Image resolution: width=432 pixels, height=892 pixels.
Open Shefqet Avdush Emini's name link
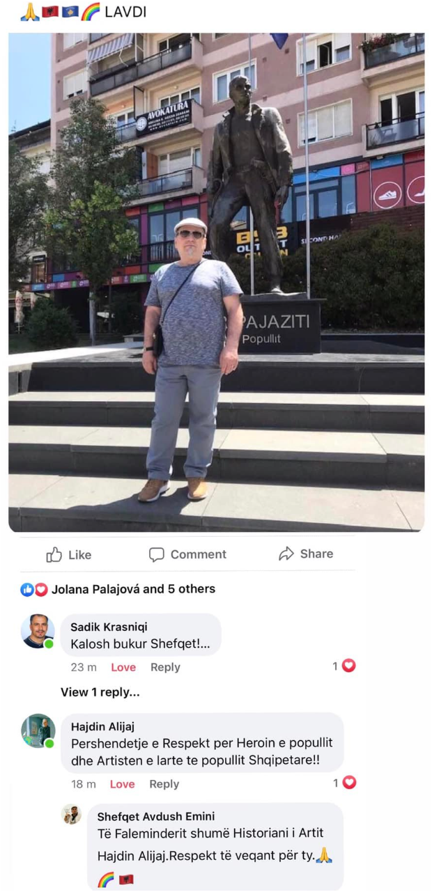click(156, 816)
